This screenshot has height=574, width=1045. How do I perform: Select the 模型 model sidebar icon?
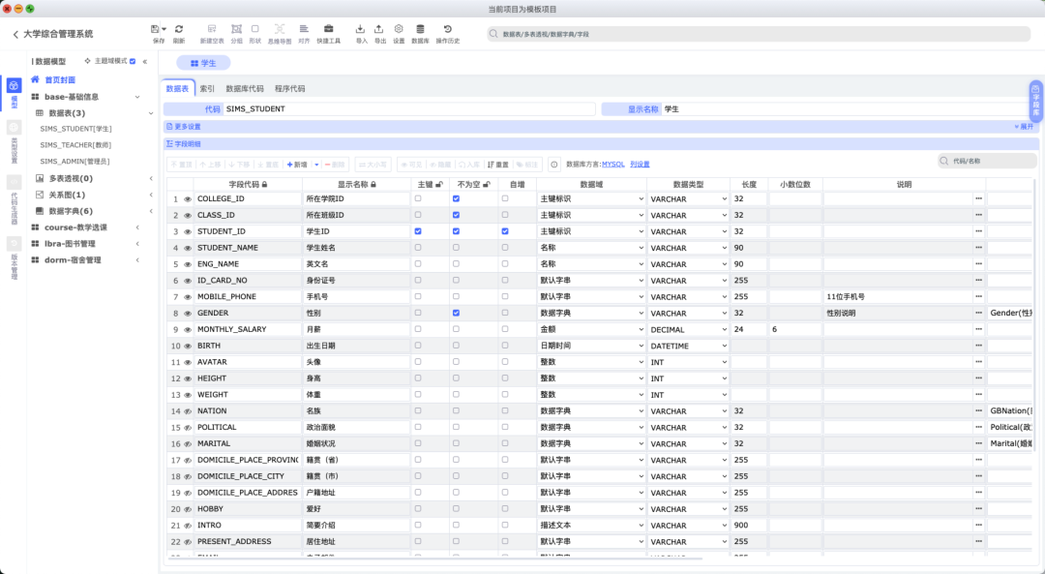(14, 86)
